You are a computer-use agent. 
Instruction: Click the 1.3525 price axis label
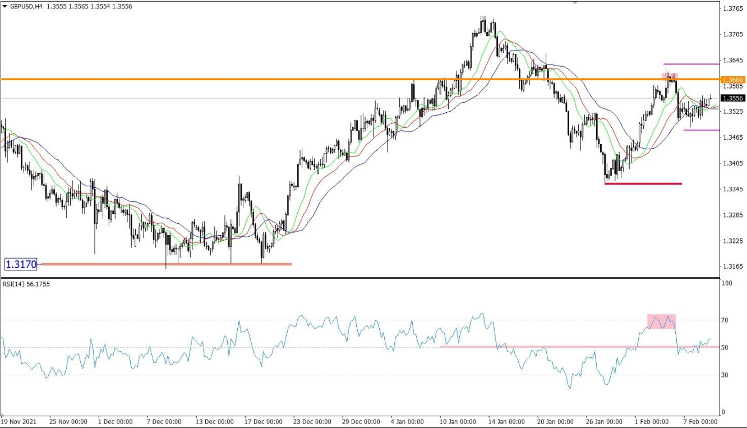click(x=733, y=112)
